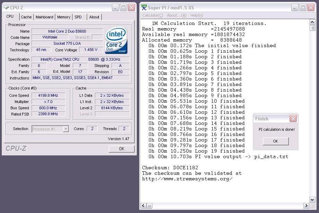
Task: Click the "Loop 19 finished" line
Action: click(x=196, y=151)
